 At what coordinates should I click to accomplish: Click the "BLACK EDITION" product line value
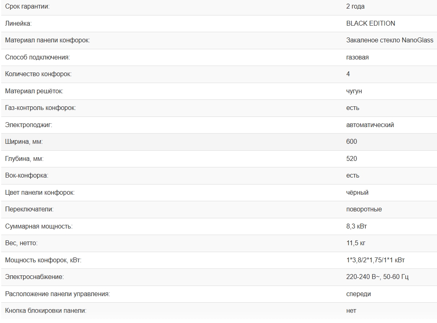[370, 24]
